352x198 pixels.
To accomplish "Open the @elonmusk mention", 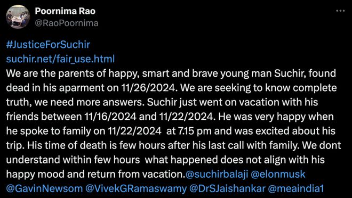I will pyautogui.click(x=278, y=174).
